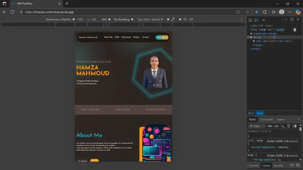This screenshot has height=170, width=303.
Task: Click the scroll badge on html element
Action: (x=280, y=30)
